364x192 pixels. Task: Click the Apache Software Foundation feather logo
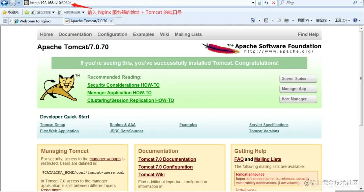point(262,48)
